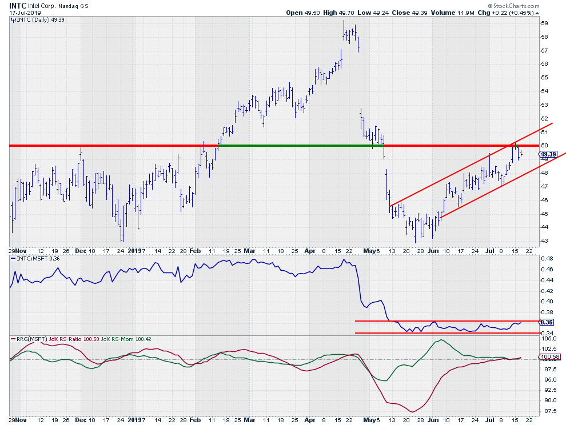The image size is (566, 425).
Task: Click the 'Open 49.50' quote value
Action: click(303, 13)
